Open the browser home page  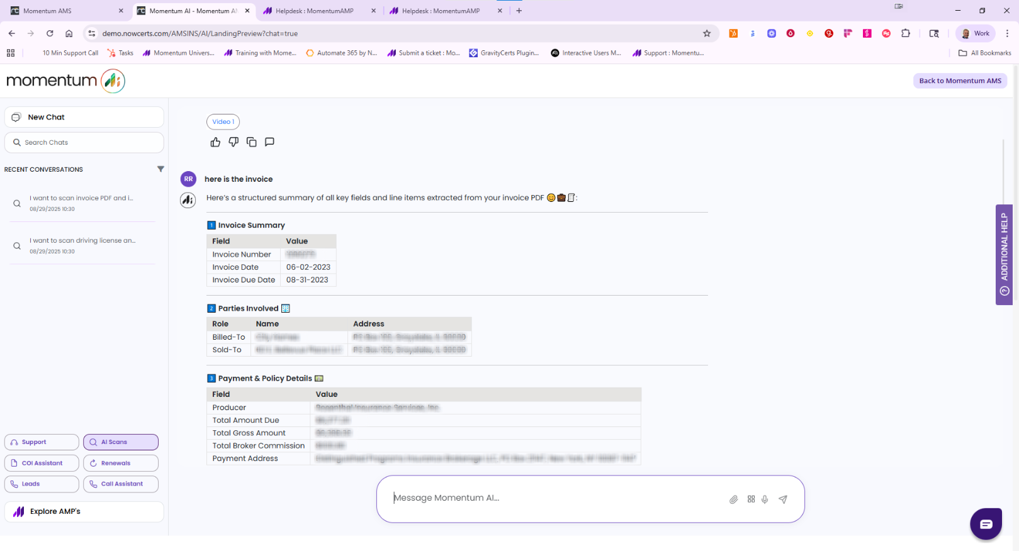click(69, 33)
